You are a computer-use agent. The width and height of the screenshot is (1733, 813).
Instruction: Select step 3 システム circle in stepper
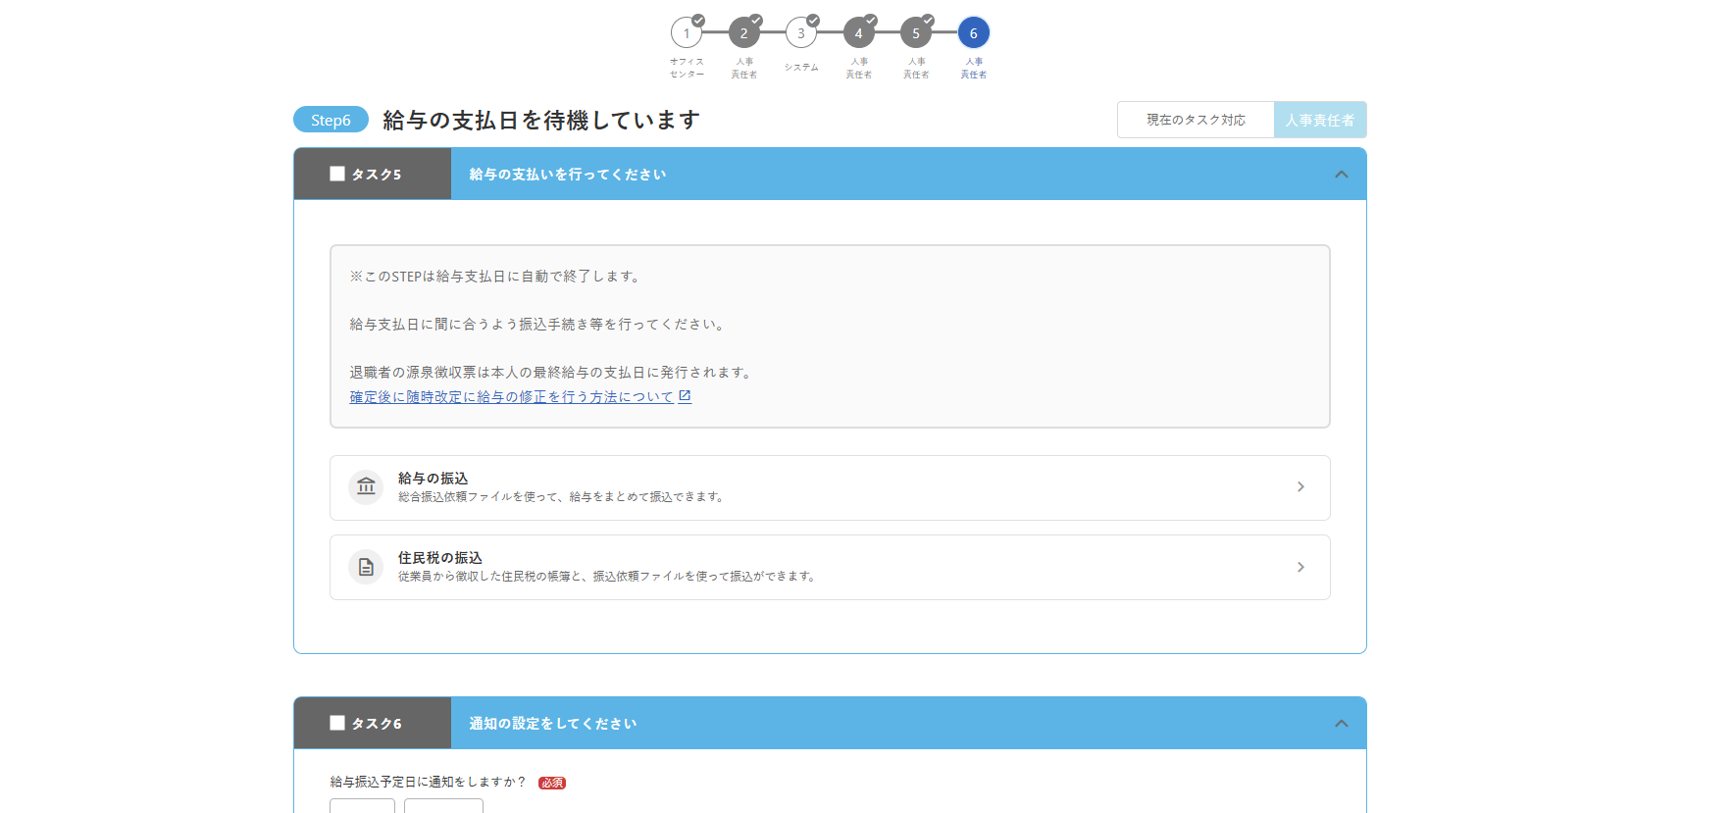tap(801, 33)
